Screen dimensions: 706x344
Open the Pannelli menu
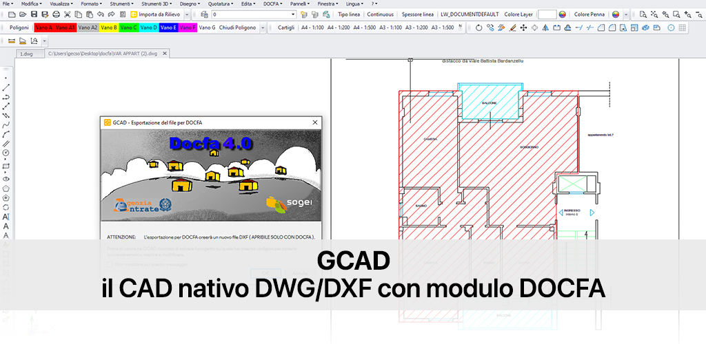[299, 3]
